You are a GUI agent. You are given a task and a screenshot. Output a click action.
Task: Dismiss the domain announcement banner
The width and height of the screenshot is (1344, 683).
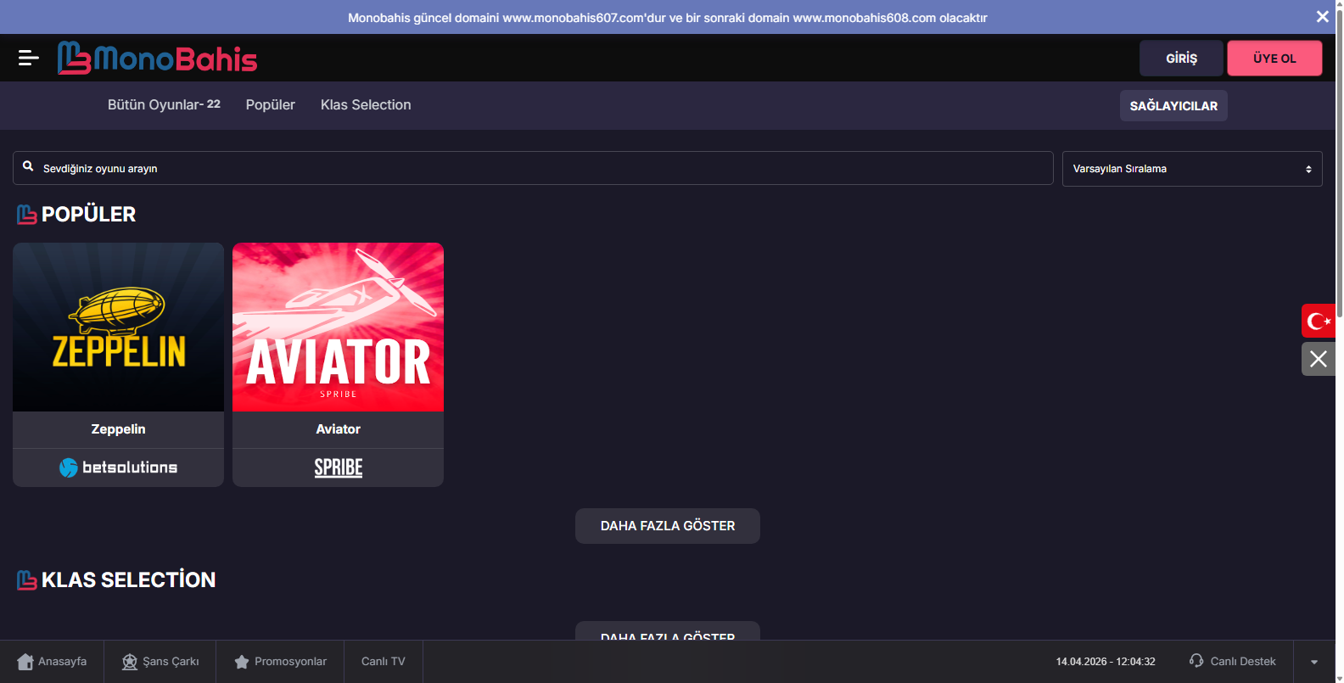pos(1322,17)
